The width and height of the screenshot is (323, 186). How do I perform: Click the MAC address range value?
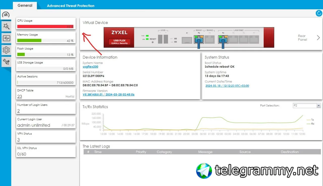click(110, 85)
